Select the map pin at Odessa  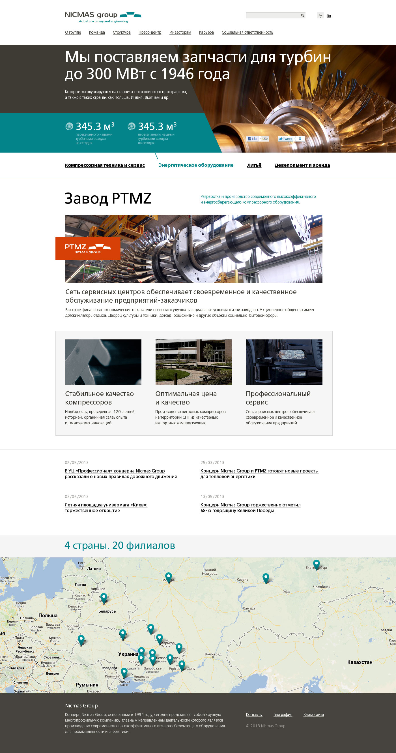[124, 672]
